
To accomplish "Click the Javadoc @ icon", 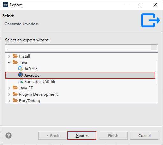I will point(20,75).
